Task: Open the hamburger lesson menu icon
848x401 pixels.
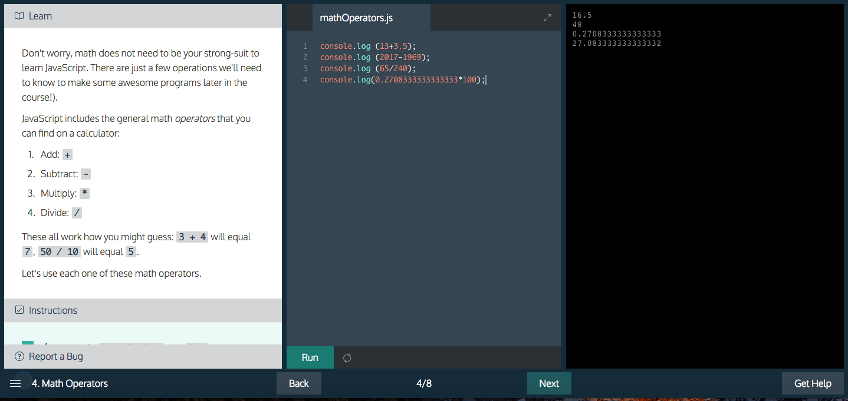Action: [x=15, y=383]
